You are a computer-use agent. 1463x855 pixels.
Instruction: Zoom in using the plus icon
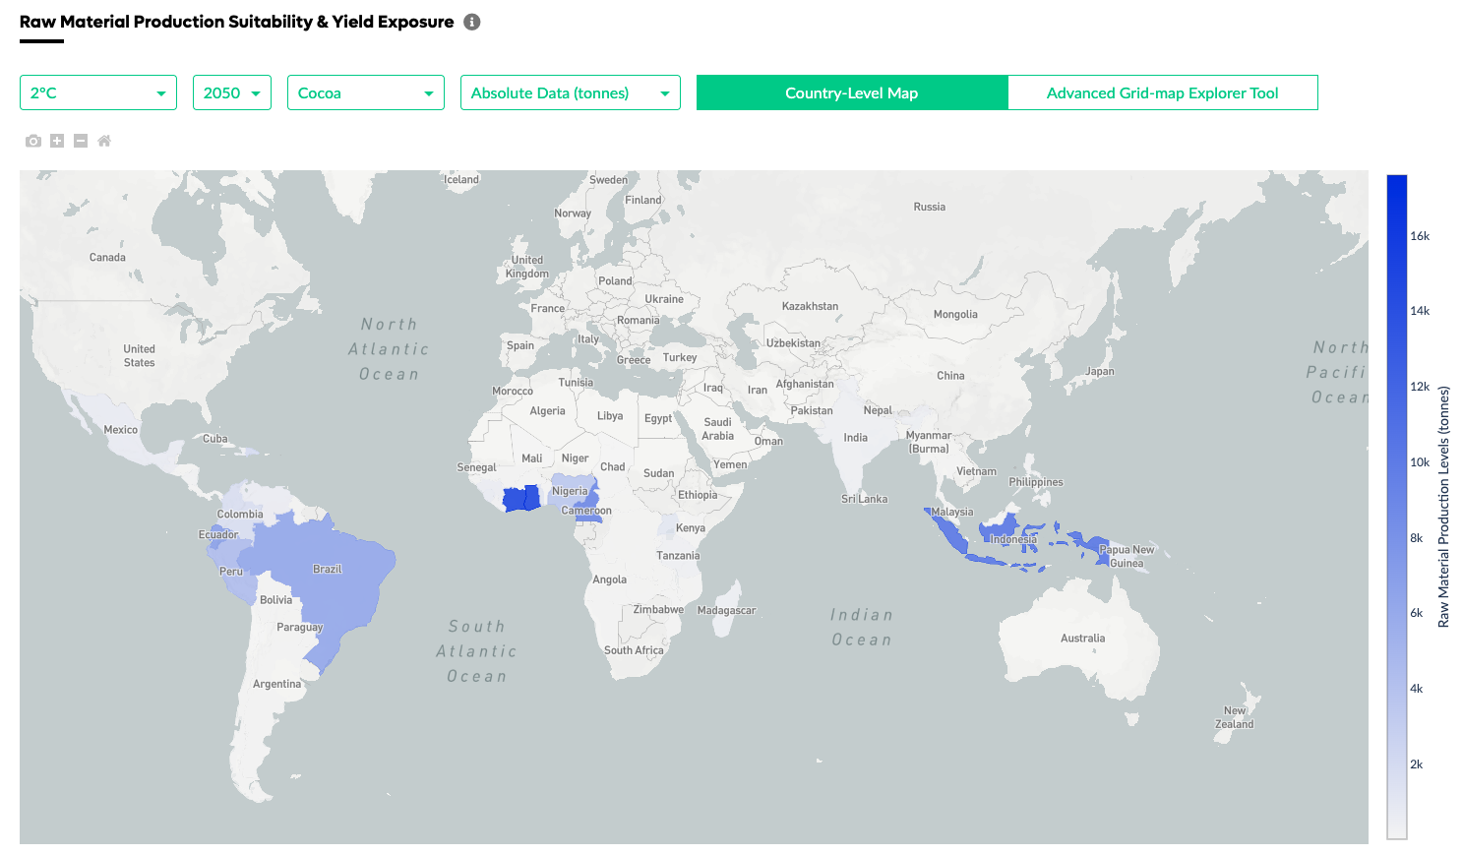pyautogui.click(x=57, y=141)
